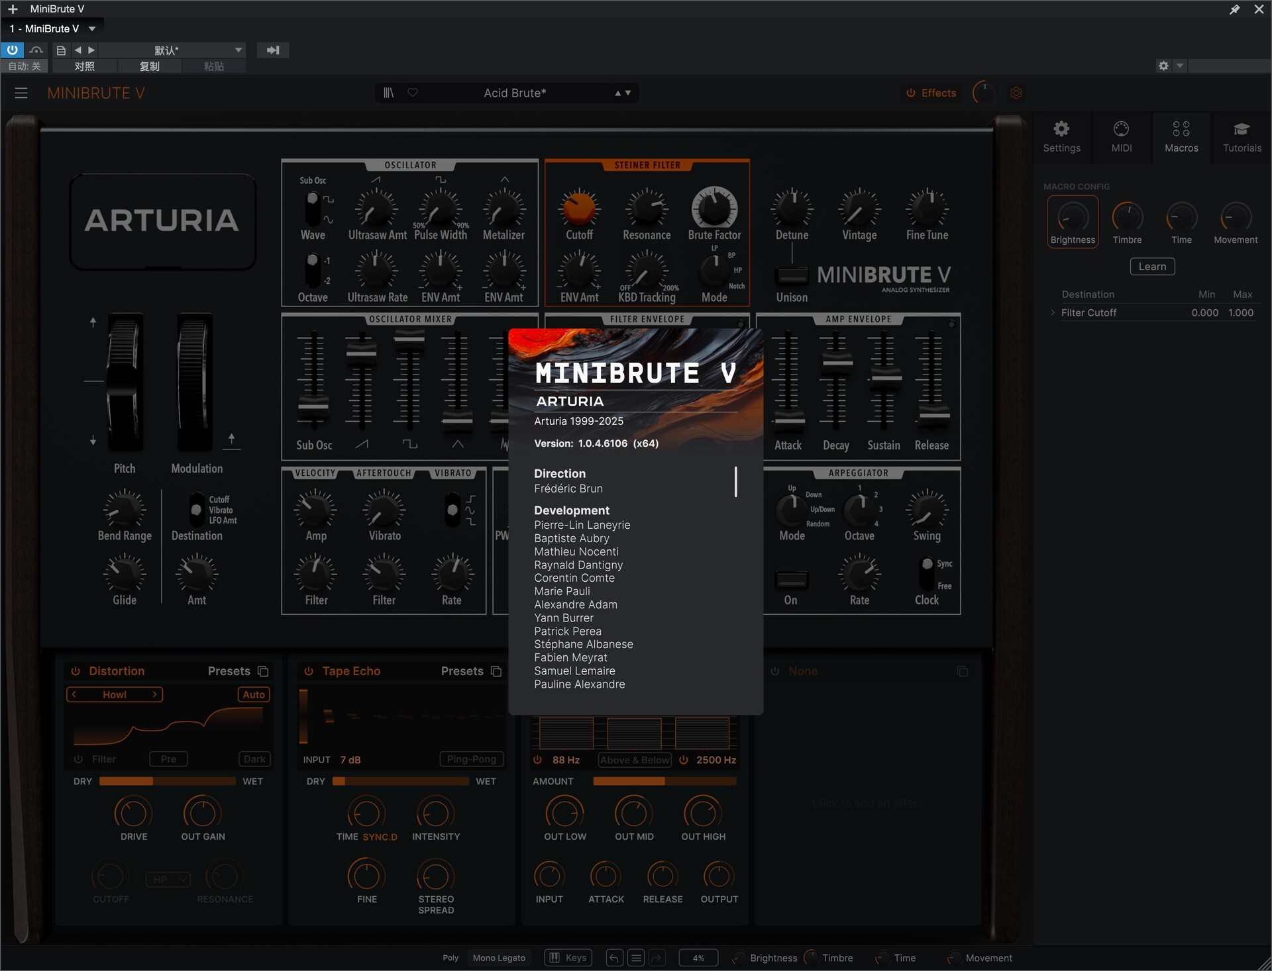
Task: Click the Arturia logo display
Action: tap(162, 221)
